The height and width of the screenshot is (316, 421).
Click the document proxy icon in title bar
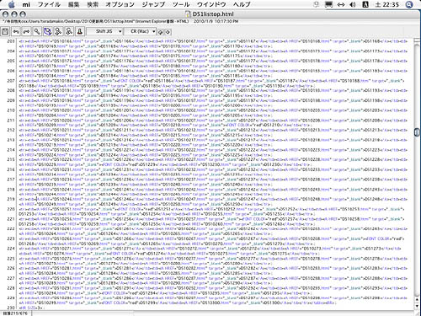(188, 14)
